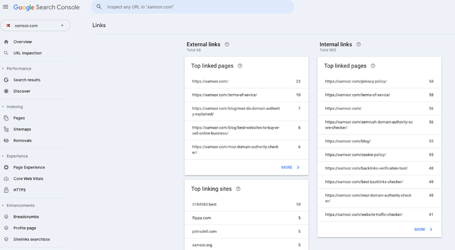Screen dimensions: 455x250
Task: Select the 3184583.best linking site row
Action: [x=246, y=204]
